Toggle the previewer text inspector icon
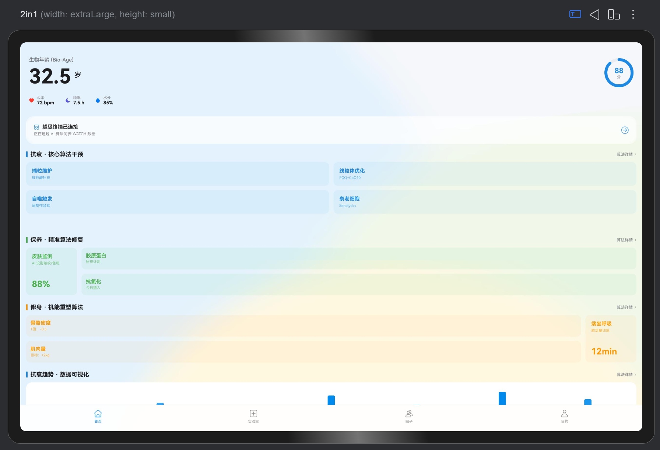The image size is (660, 450). coord(575,14)
